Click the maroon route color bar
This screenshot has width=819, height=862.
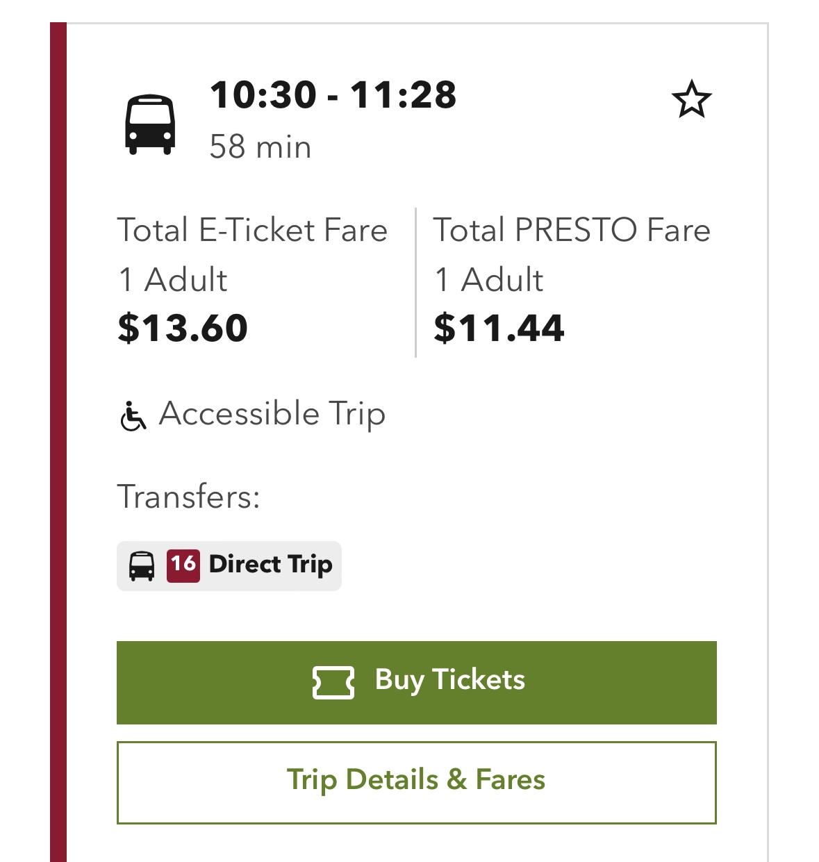coord(58,442)
